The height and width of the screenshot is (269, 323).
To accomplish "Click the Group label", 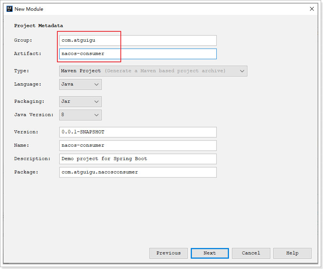I will click(23, 40).
